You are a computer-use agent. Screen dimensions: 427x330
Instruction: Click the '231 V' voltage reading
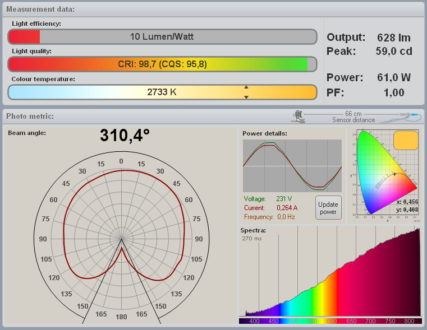tap(284, 199)
